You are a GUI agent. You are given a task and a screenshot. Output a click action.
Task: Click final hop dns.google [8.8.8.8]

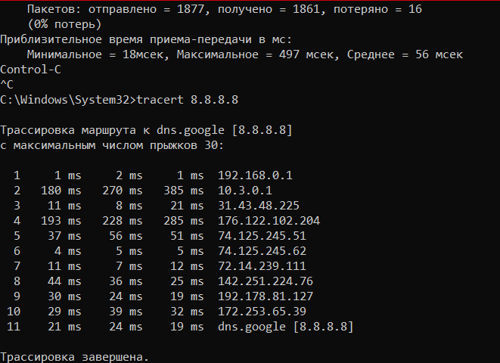click(x=286, y=327)
